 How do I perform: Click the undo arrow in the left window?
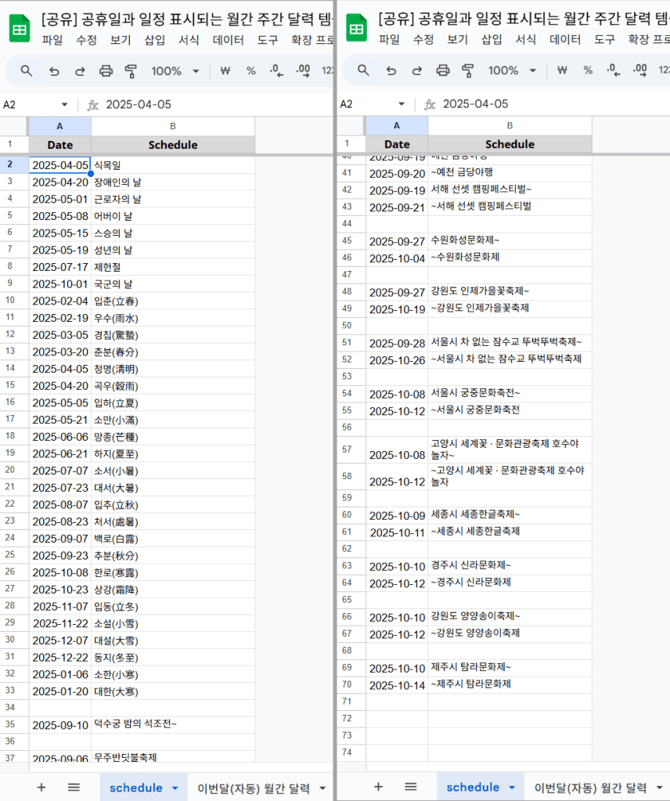coord(54,71)
